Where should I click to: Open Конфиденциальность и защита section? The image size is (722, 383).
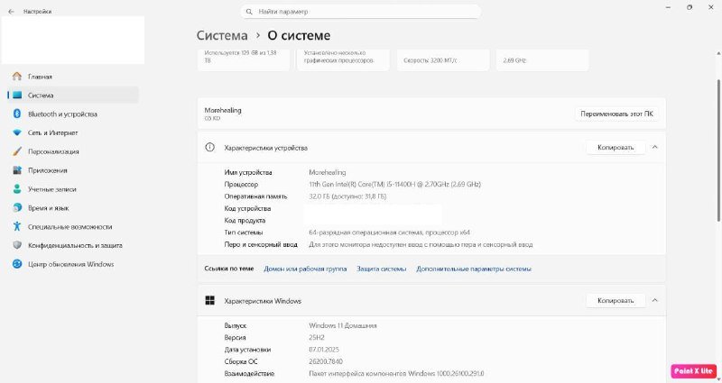point(73,245)
